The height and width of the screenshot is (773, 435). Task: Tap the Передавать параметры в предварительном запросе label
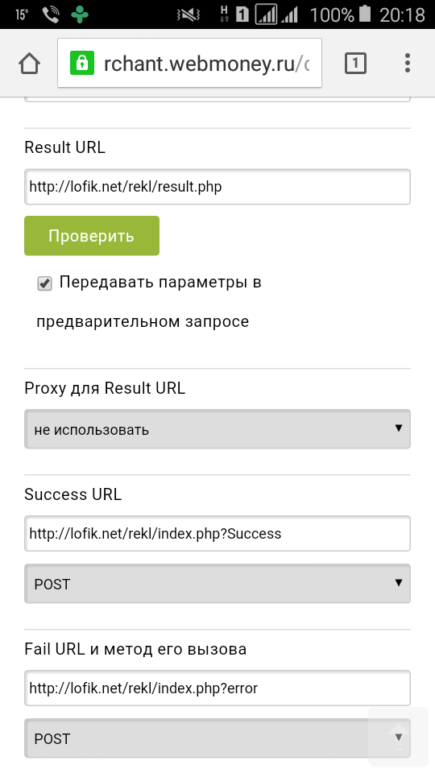click(x=149, y=302)
